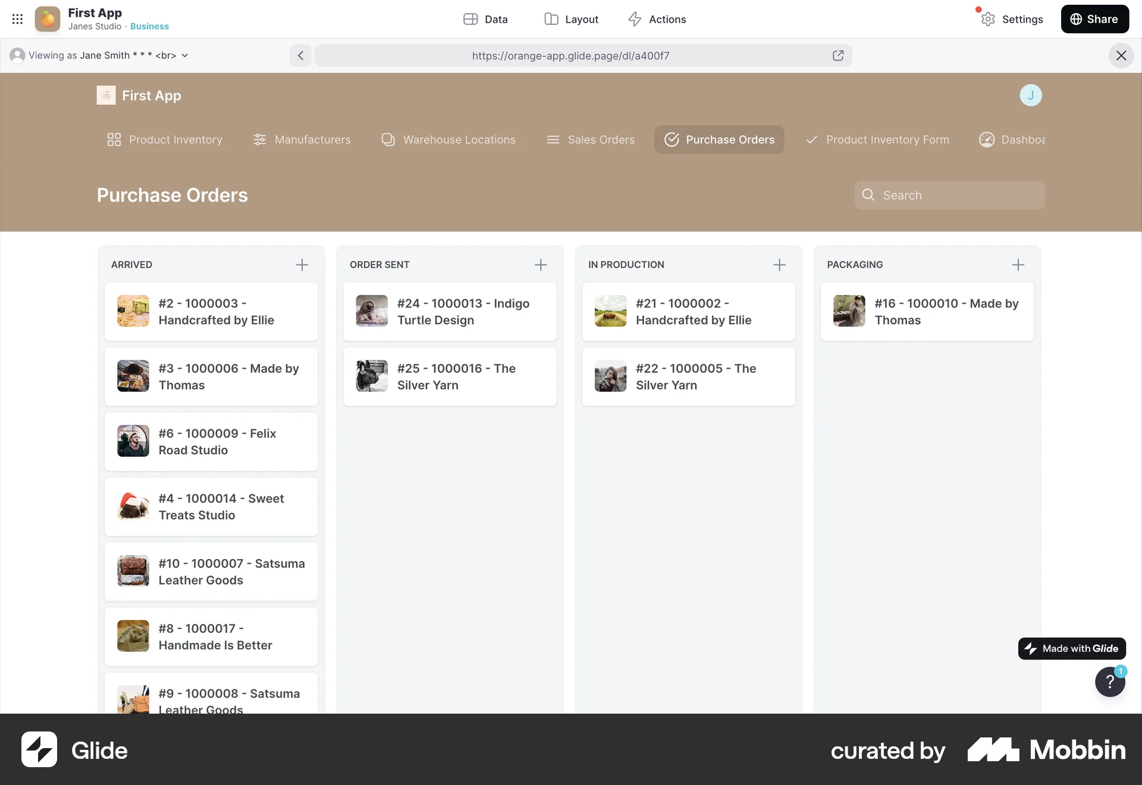The height and width of the screenshot is (785, 1142).
Task: Click the Sales Orders list icon
Action: coord(553,139)
